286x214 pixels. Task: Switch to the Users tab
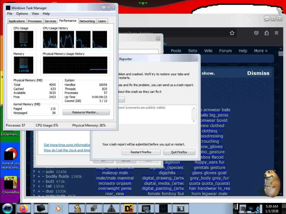point(102,21)
